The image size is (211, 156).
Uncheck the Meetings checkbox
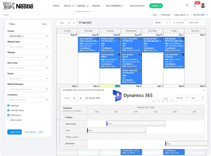click(8, 105)
